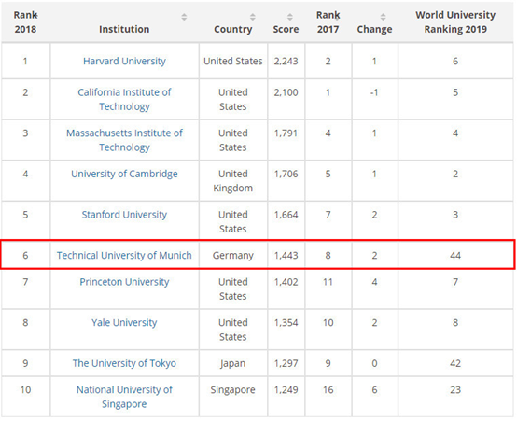Click the Country column header text

(232, 29)
